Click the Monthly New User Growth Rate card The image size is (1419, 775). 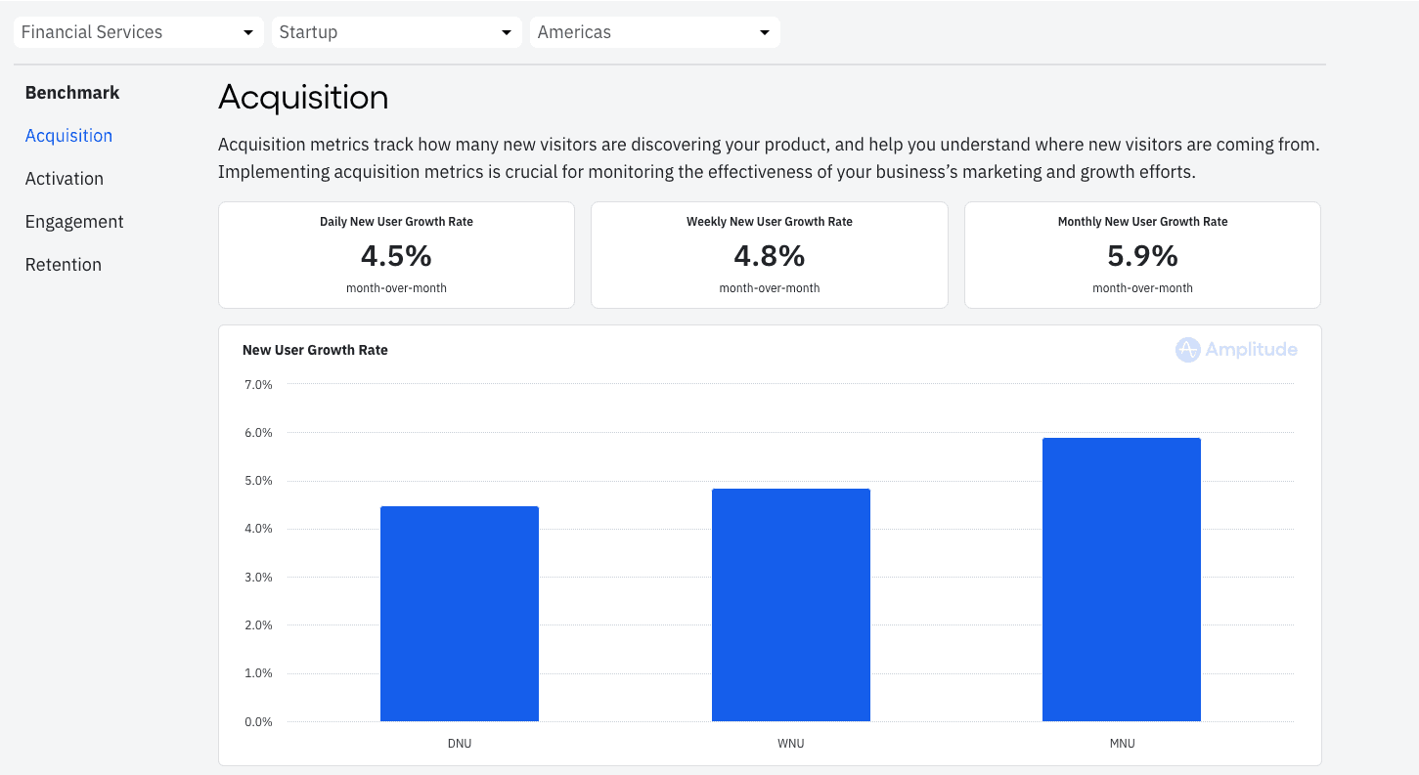[1141, 255]
